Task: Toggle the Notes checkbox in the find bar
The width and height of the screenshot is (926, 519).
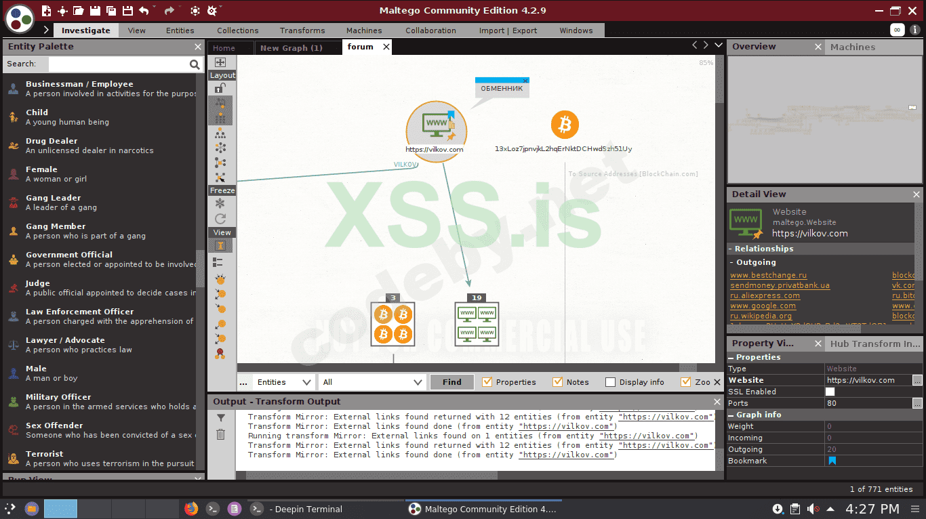Action: [558, 382]
